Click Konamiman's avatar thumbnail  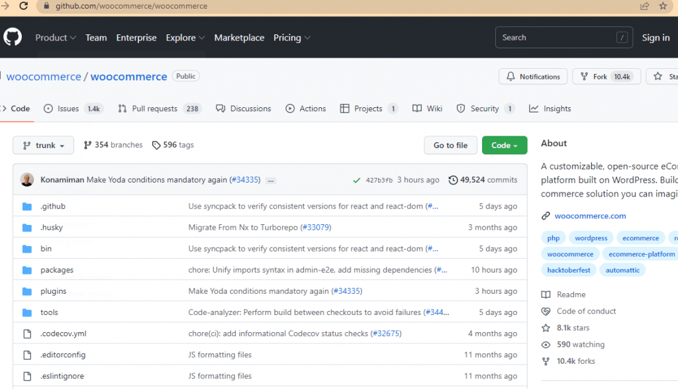pos(26,179)
